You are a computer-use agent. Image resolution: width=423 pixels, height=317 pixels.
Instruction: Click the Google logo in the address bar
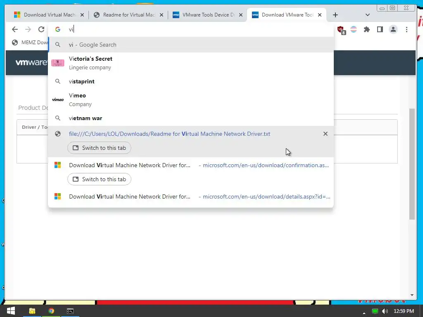(58, 29)
